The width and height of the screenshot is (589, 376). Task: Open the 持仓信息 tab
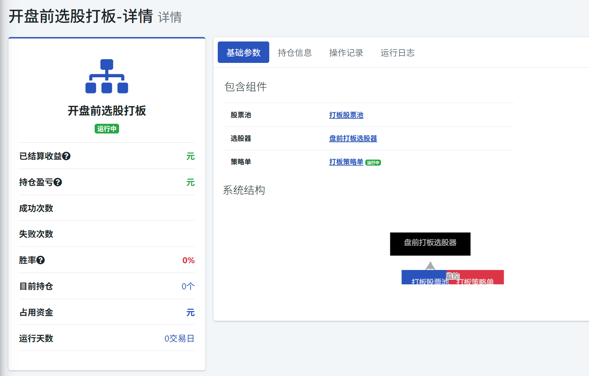(x=294, y=53)
